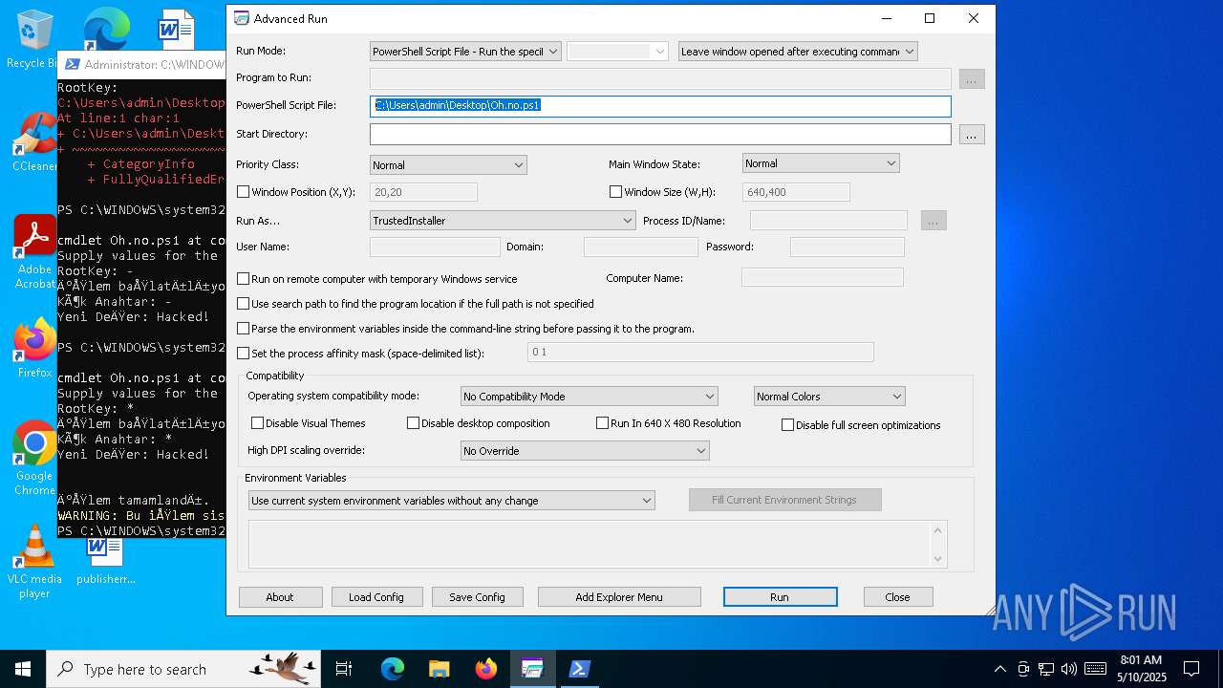Open the Main Window State dropdown
The height and width of the screenshot is (688, 1223).
[821, 163]
